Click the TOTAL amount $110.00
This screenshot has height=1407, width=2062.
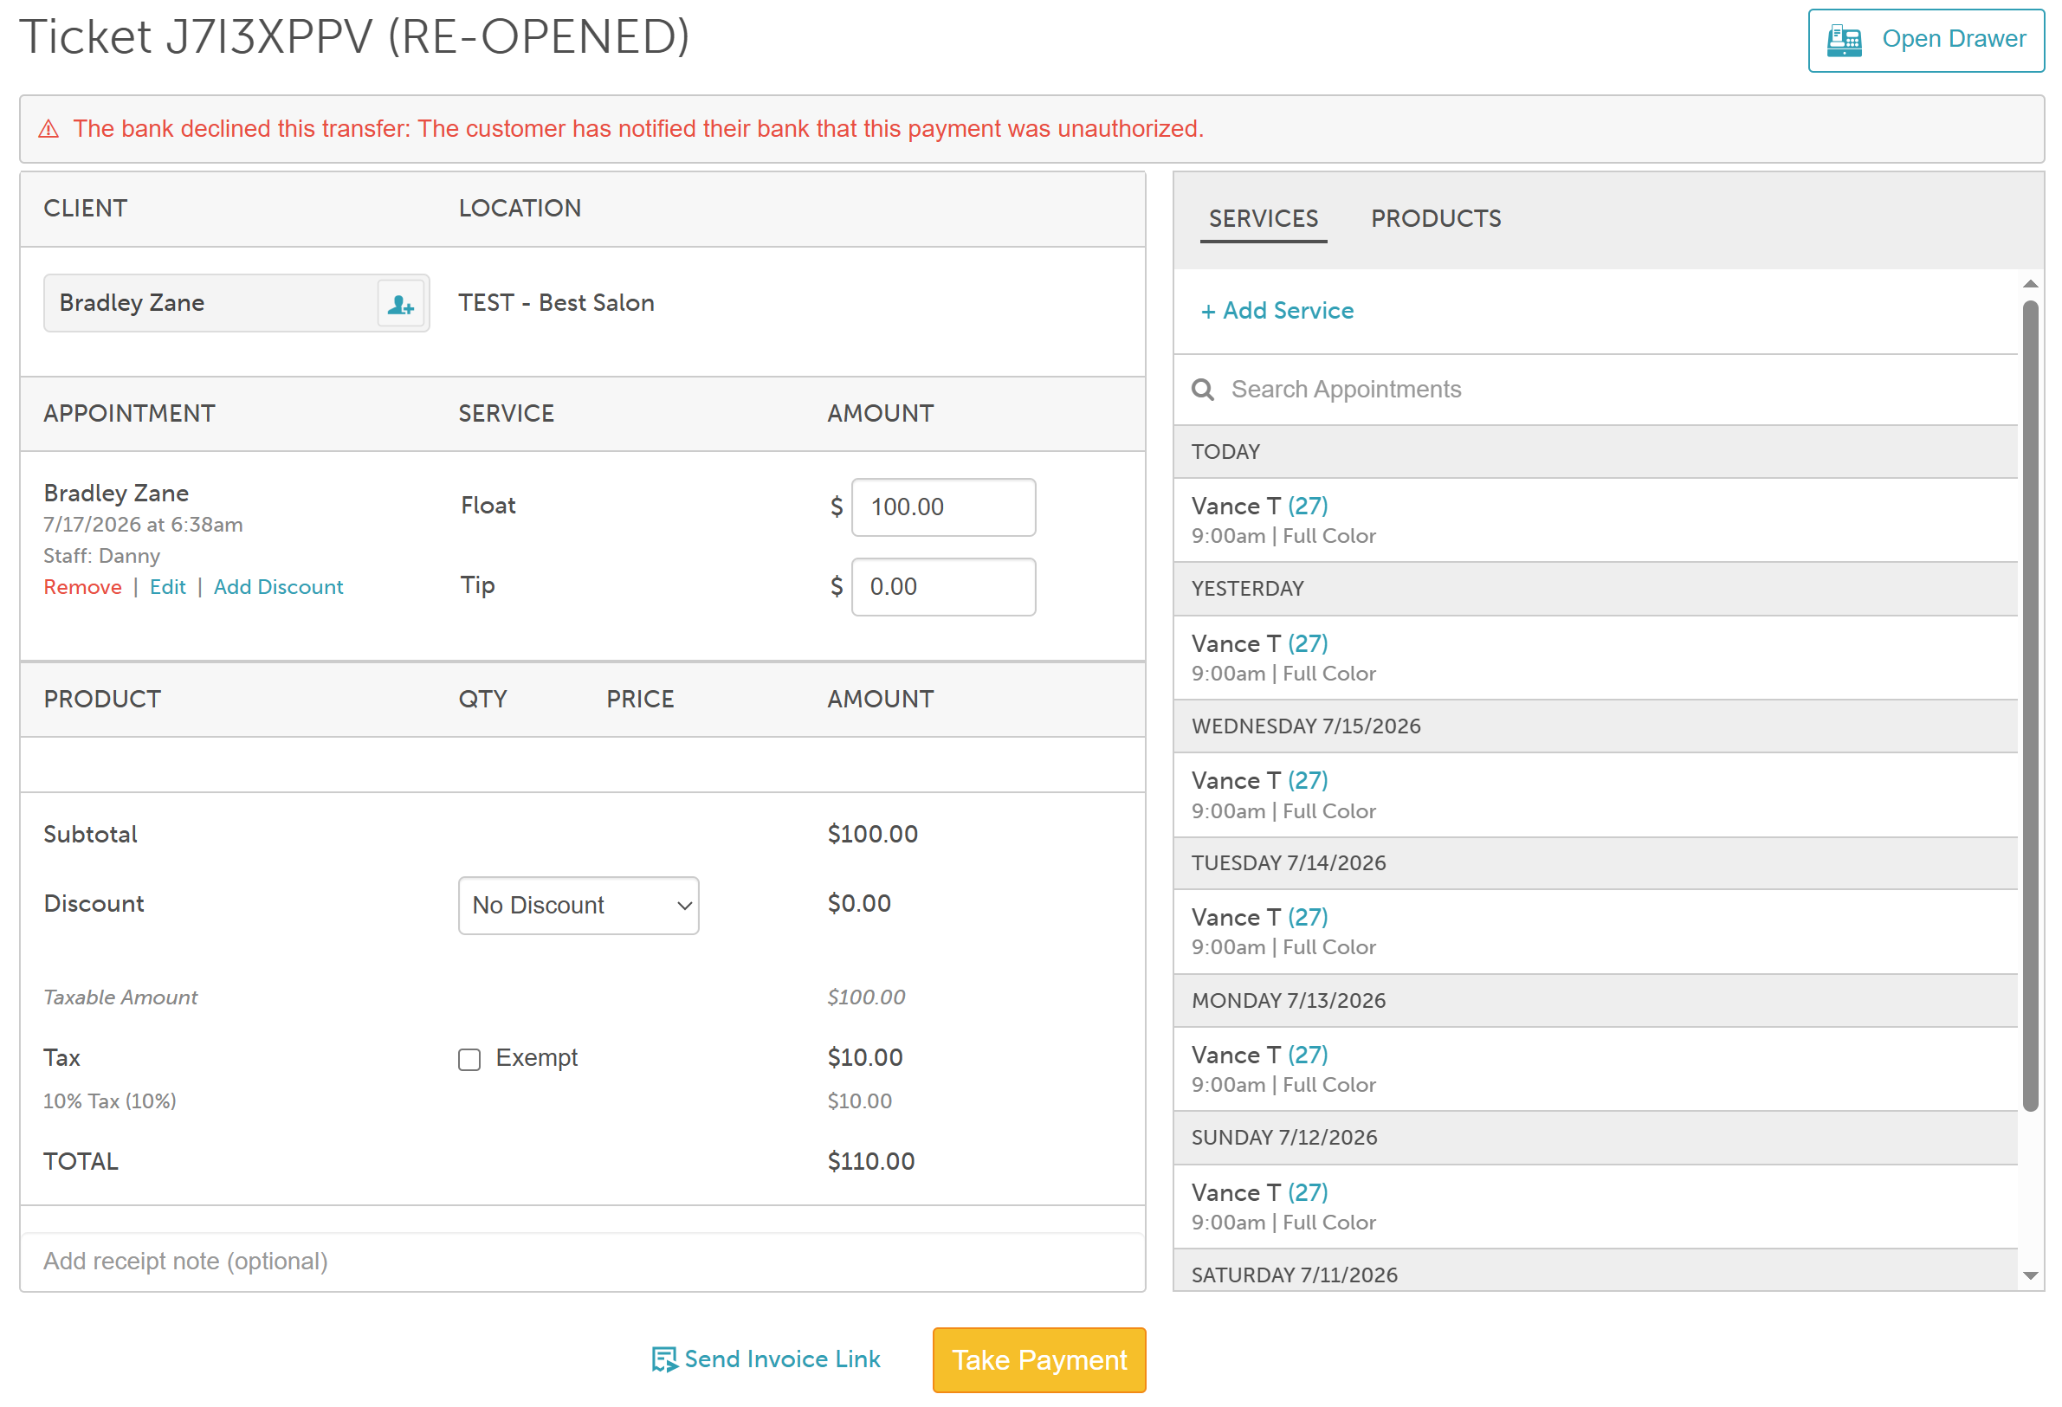pos(871,1162)
